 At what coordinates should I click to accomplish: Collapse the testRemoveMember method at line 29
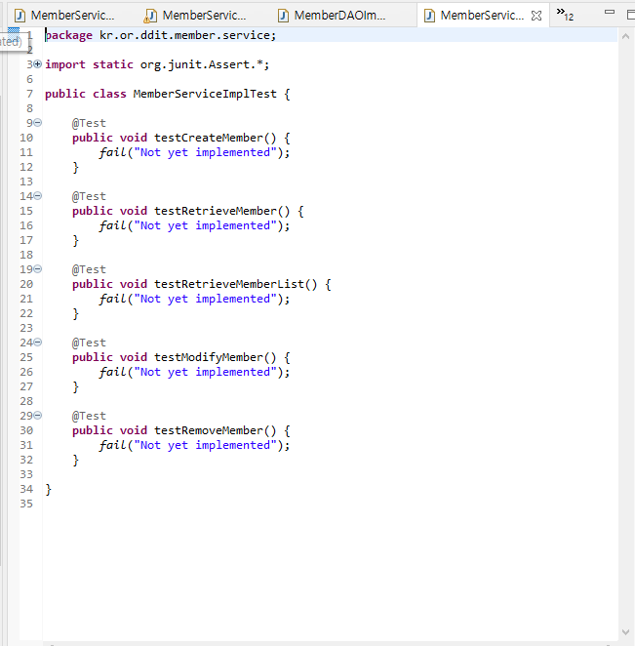37,416
